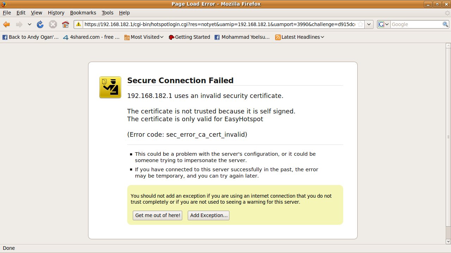Expand the Latest Headlines feed

coord(299,37)
